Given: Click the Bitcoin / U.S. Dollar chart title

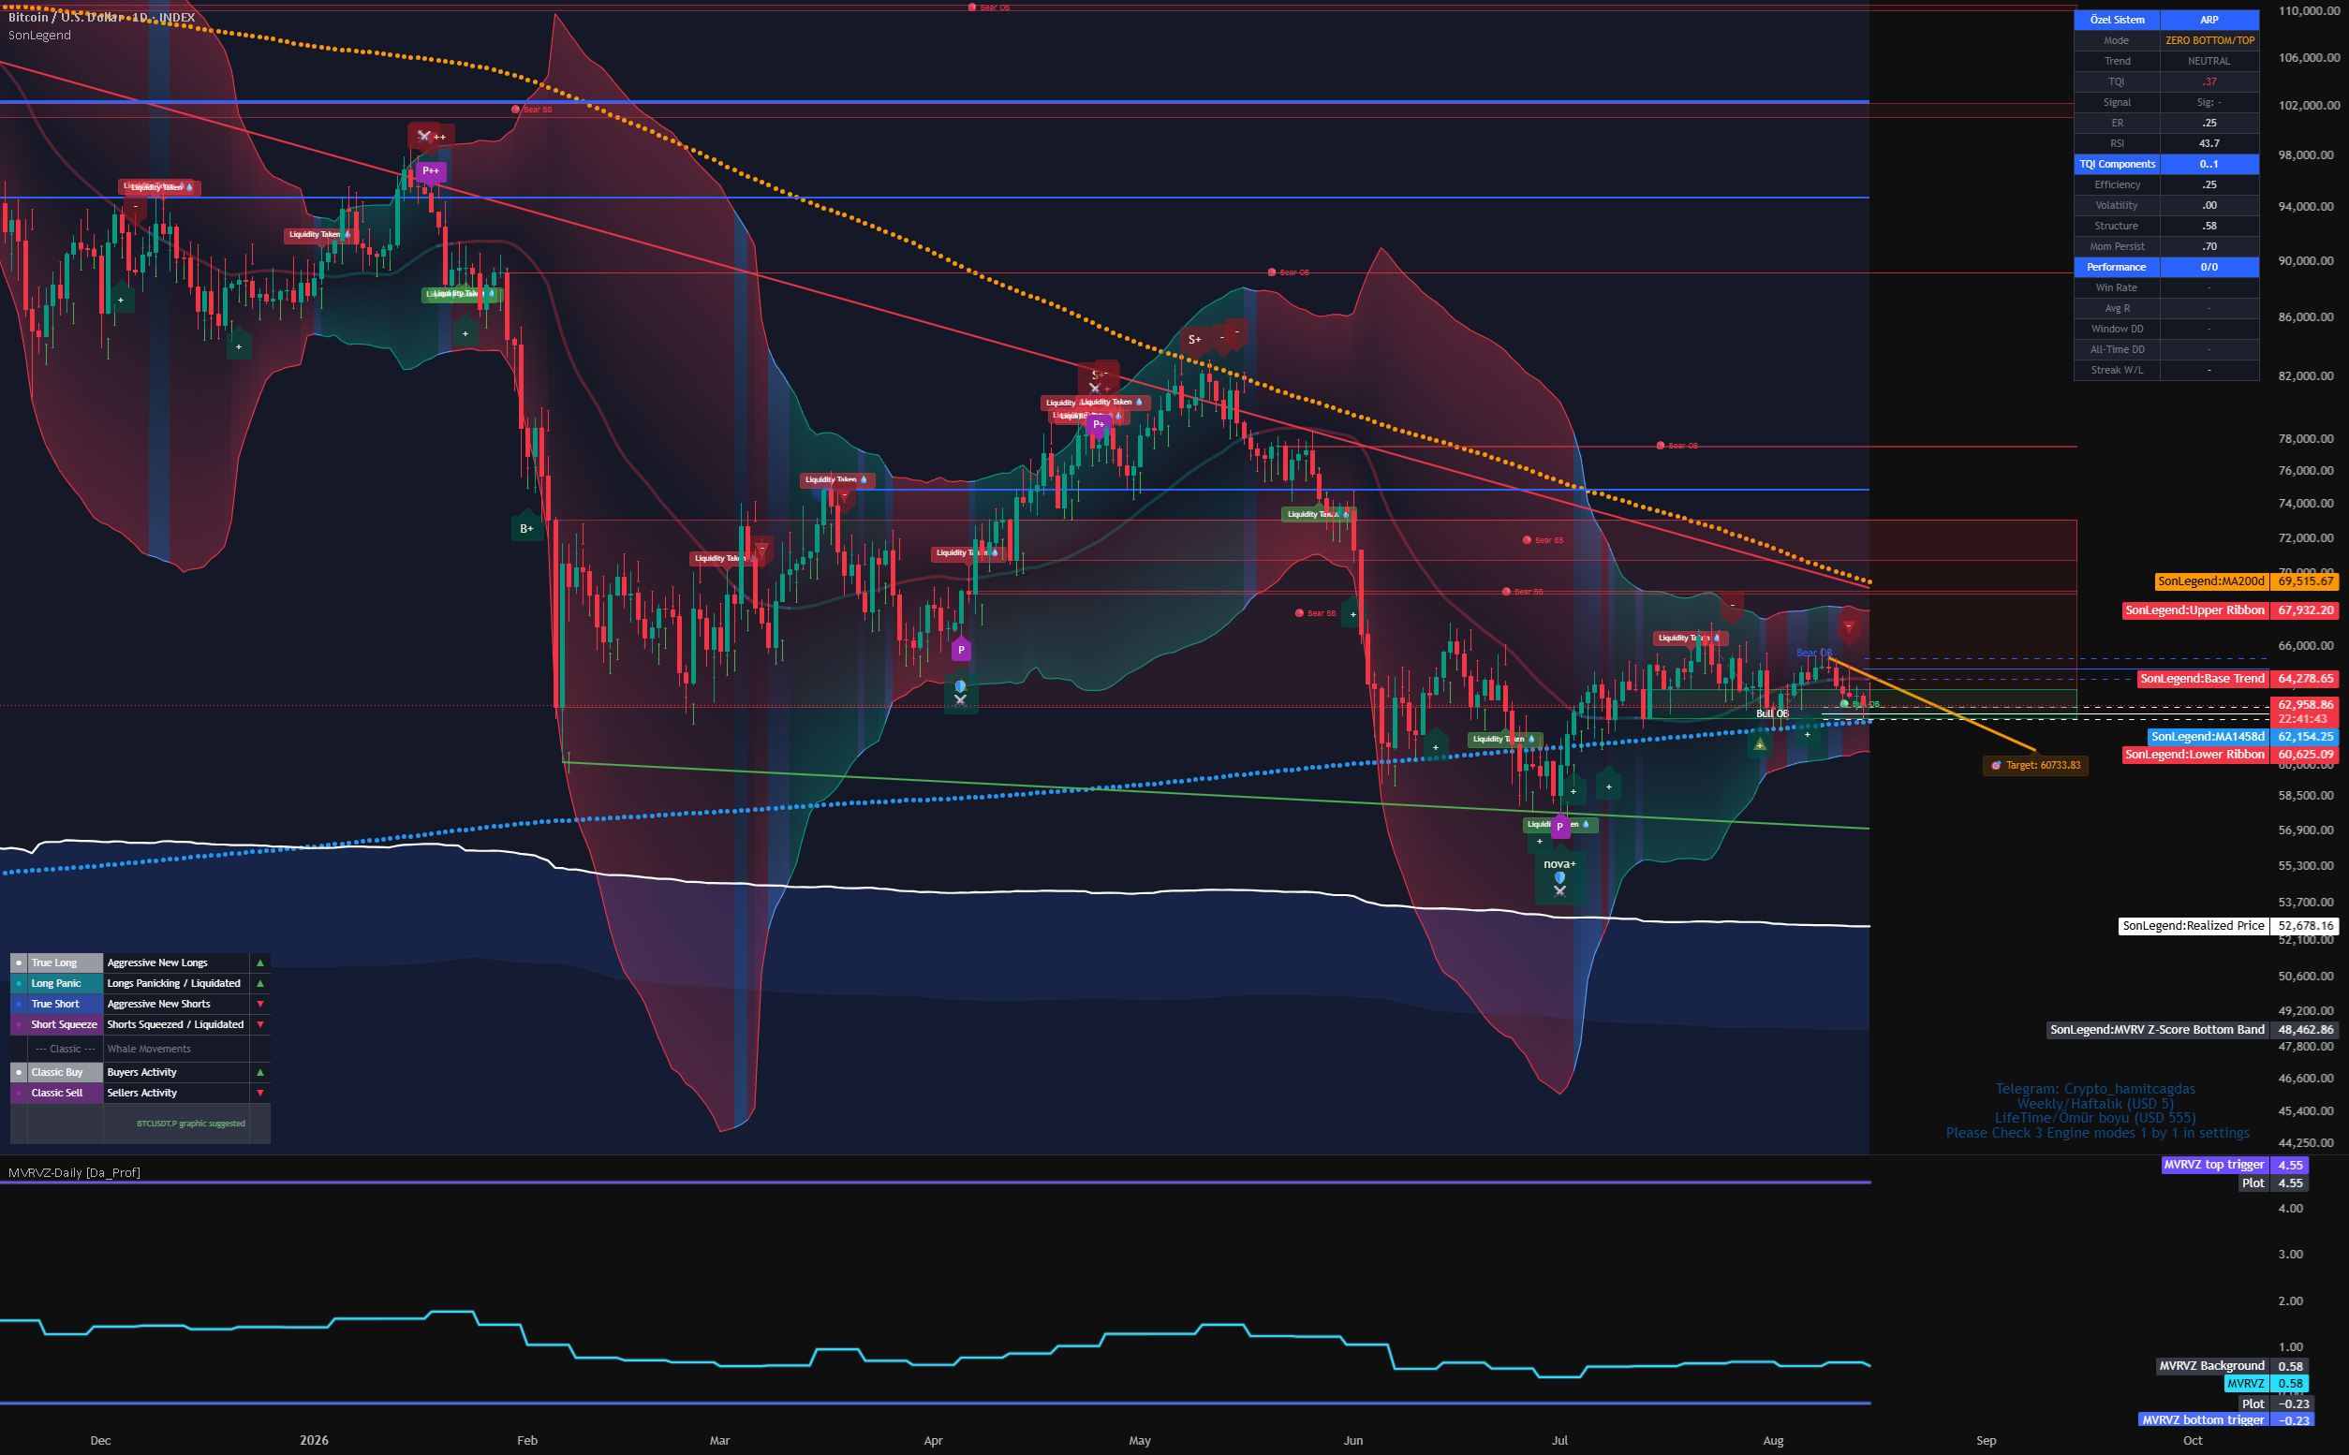Looking at the screenshot, I should 101,17.
